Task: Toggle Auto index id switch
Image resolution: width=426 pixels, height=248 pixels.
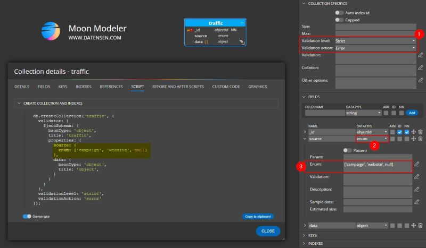Action: point(339,13)
